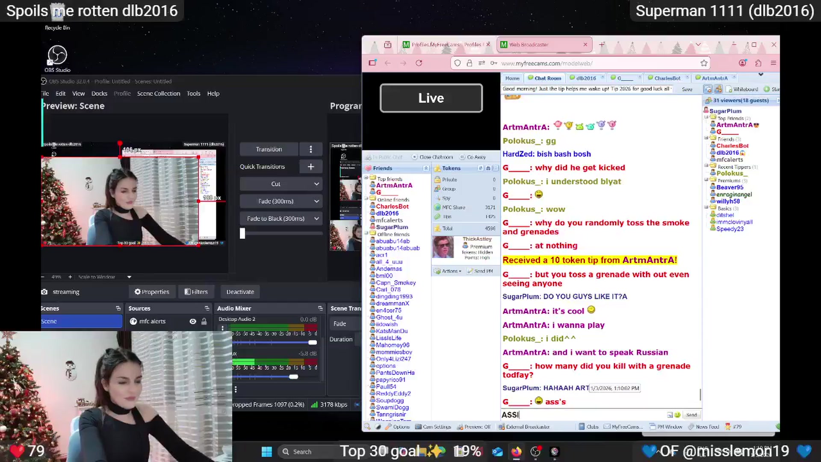821x462 pixels.
Task: Click the Transition button in OBS
Action: (x=269, y=149)
